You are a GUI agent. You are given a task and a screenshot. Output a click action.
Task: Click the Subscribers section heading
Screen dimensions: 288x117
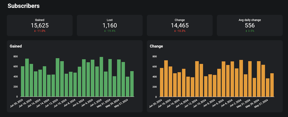coord(23,6)
